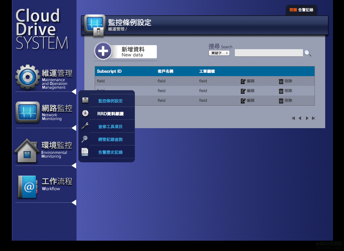
Task: Expand the Environmental Monitoring submenu arrow
Action: (74, 165)
